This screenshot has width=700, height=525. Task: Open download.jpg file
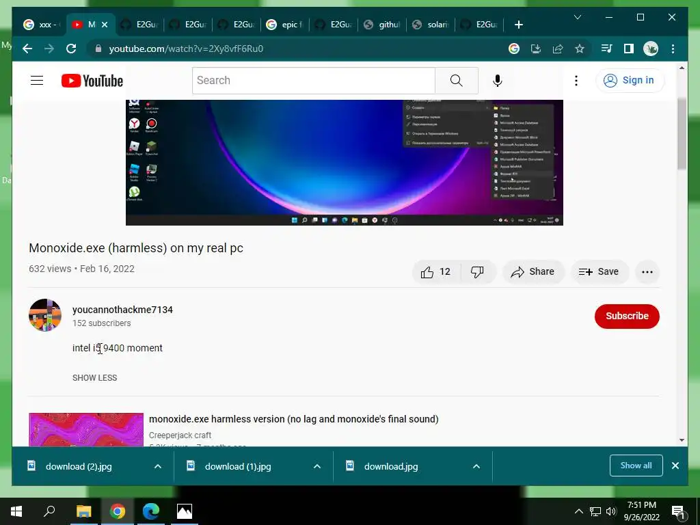coord(391,466)
